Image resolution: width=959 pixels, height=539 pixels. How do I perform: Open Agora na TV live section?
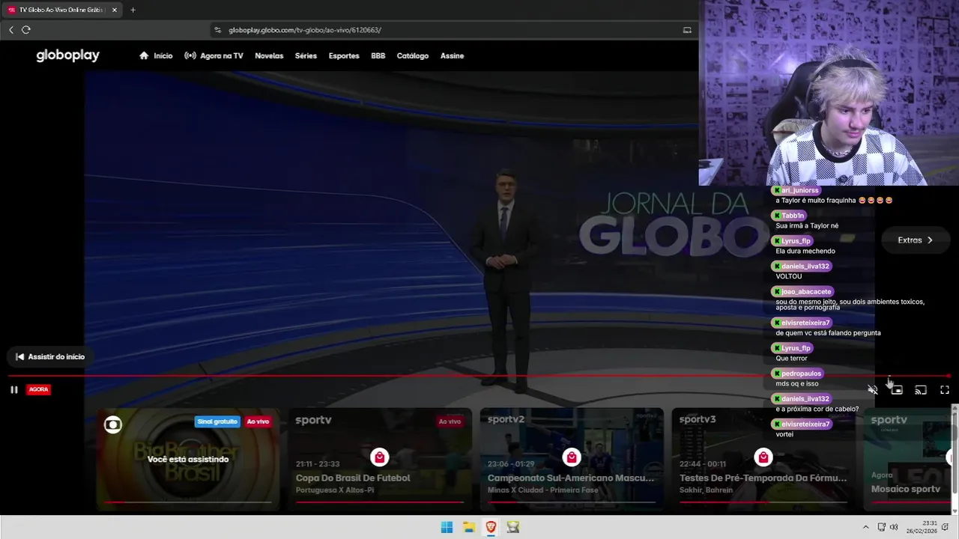tap(214, 55)
